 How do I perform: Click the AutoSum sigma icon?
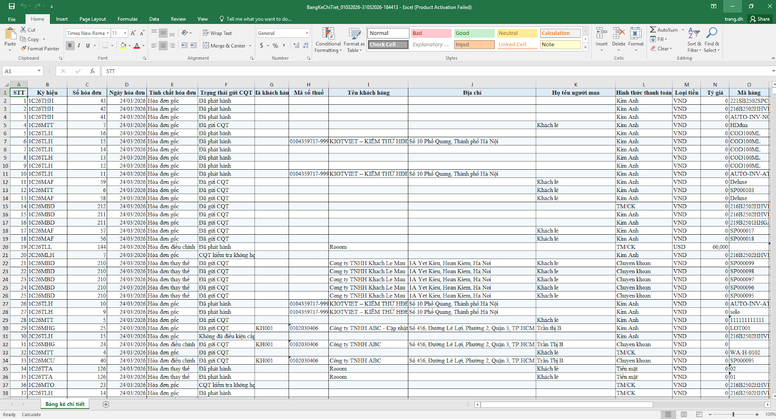point(653,30)
